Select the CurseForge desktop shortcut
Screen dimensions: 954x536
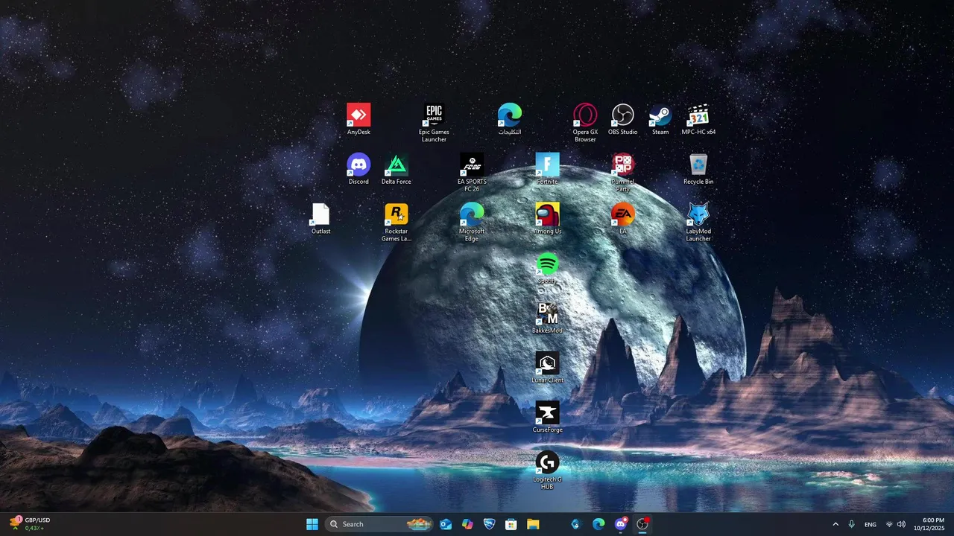[x=547, y=417]
